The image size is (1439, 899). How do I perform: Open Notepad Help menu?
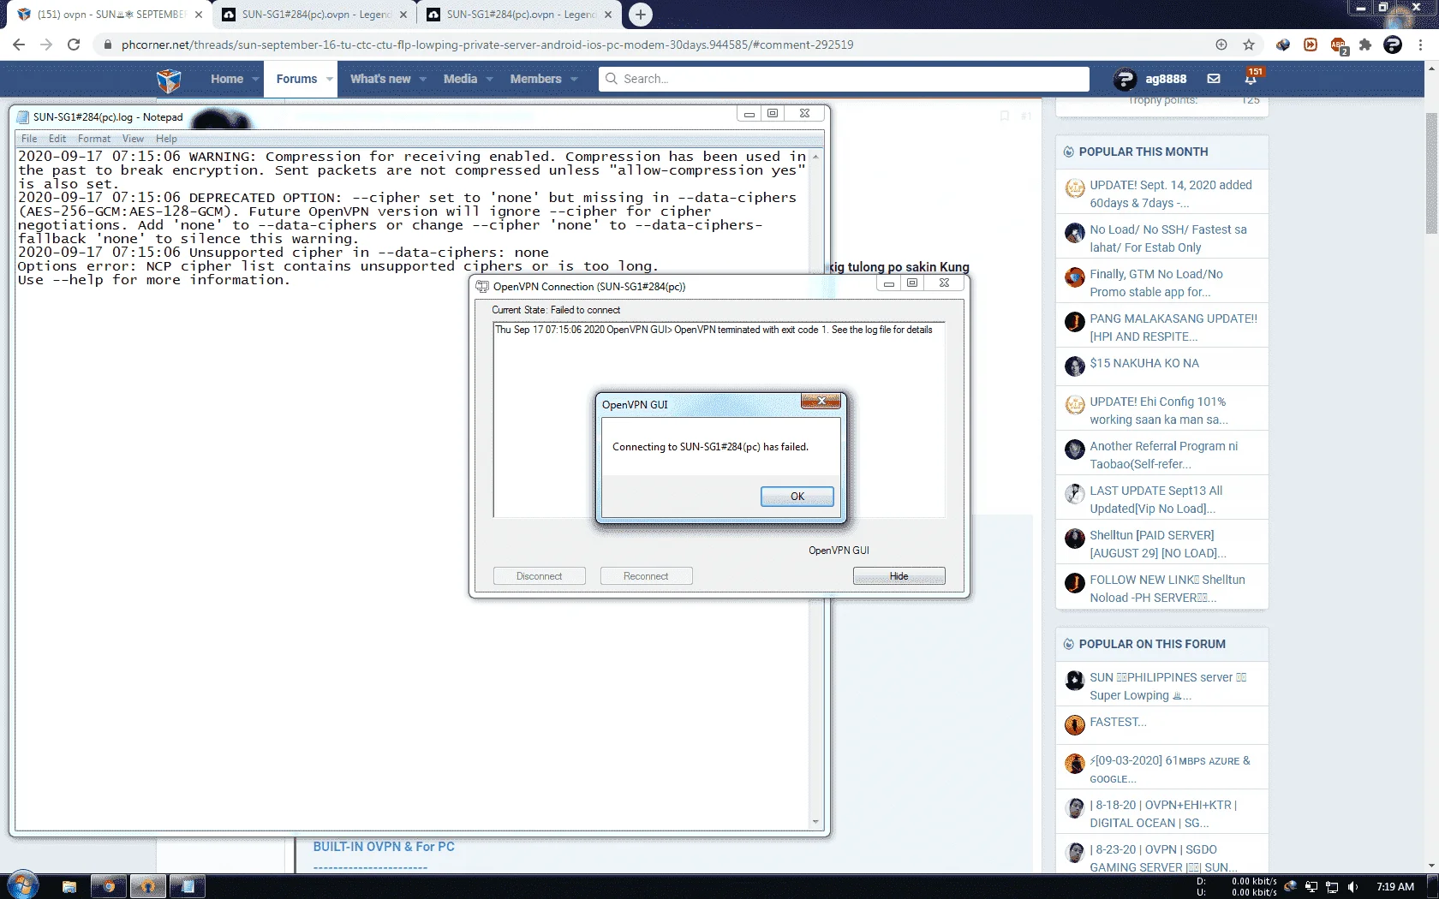click(166, 139)
